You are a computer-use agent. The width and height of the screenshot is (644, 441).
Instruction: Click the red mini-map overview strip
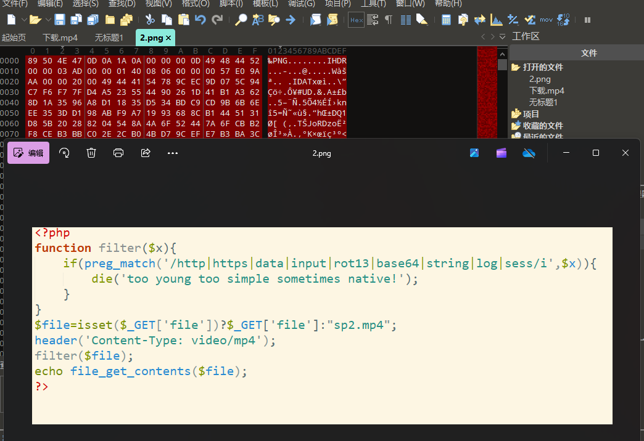tap(487, 92)
